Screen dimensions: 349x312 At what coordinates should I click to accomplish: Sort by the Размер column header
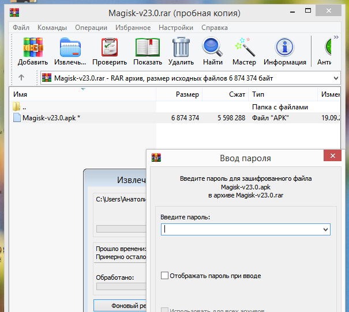tap(179, 94)
